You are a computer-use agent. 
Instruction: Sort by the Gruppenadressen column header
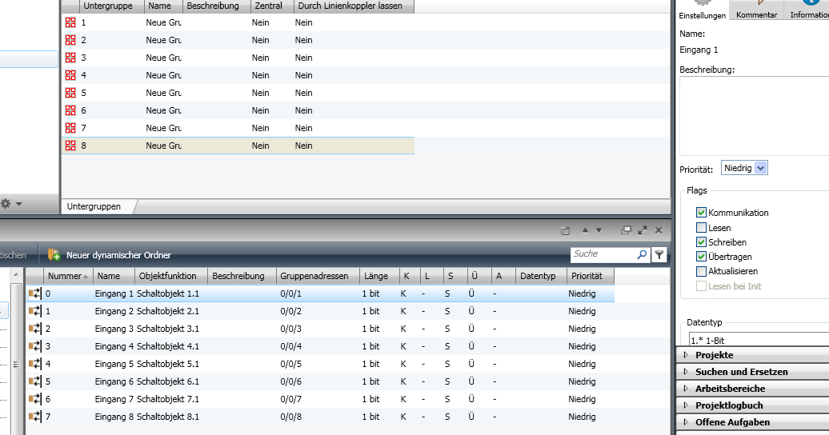click(314, 276)
